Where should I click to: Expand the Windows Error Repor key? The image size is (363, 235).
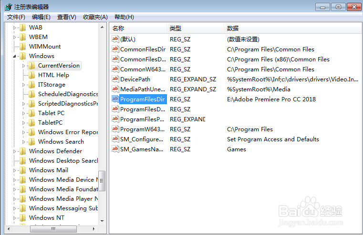(23, 132)
